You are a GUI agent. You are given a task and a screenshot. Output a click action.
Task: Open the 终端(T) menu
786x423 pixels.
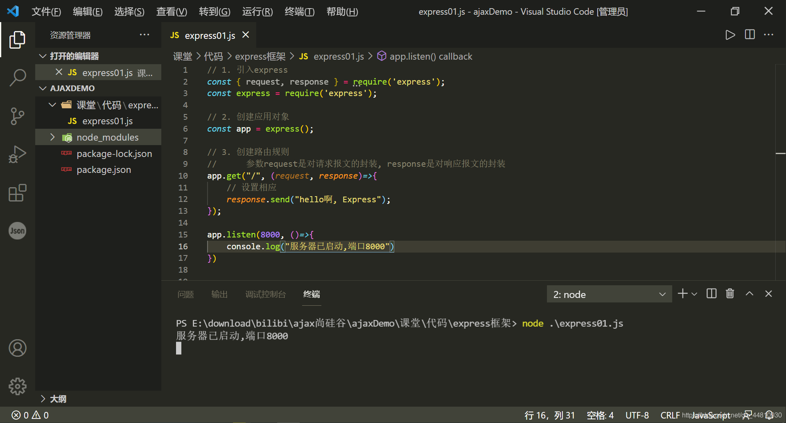coord(300,11)
